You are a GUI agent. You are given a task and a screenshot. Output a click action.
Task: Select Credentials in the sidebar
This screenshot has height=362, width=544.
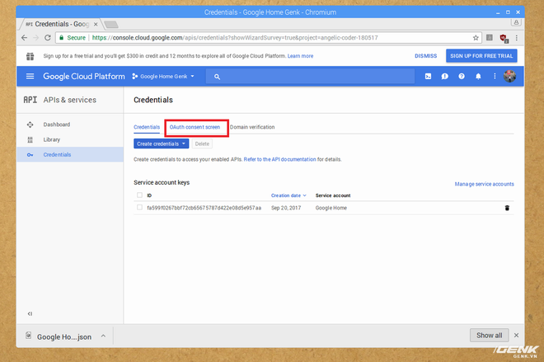57,154
